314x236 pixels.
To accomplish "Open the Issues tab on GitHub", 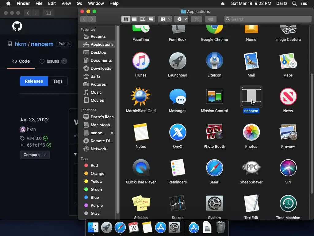I will point(53,61).
